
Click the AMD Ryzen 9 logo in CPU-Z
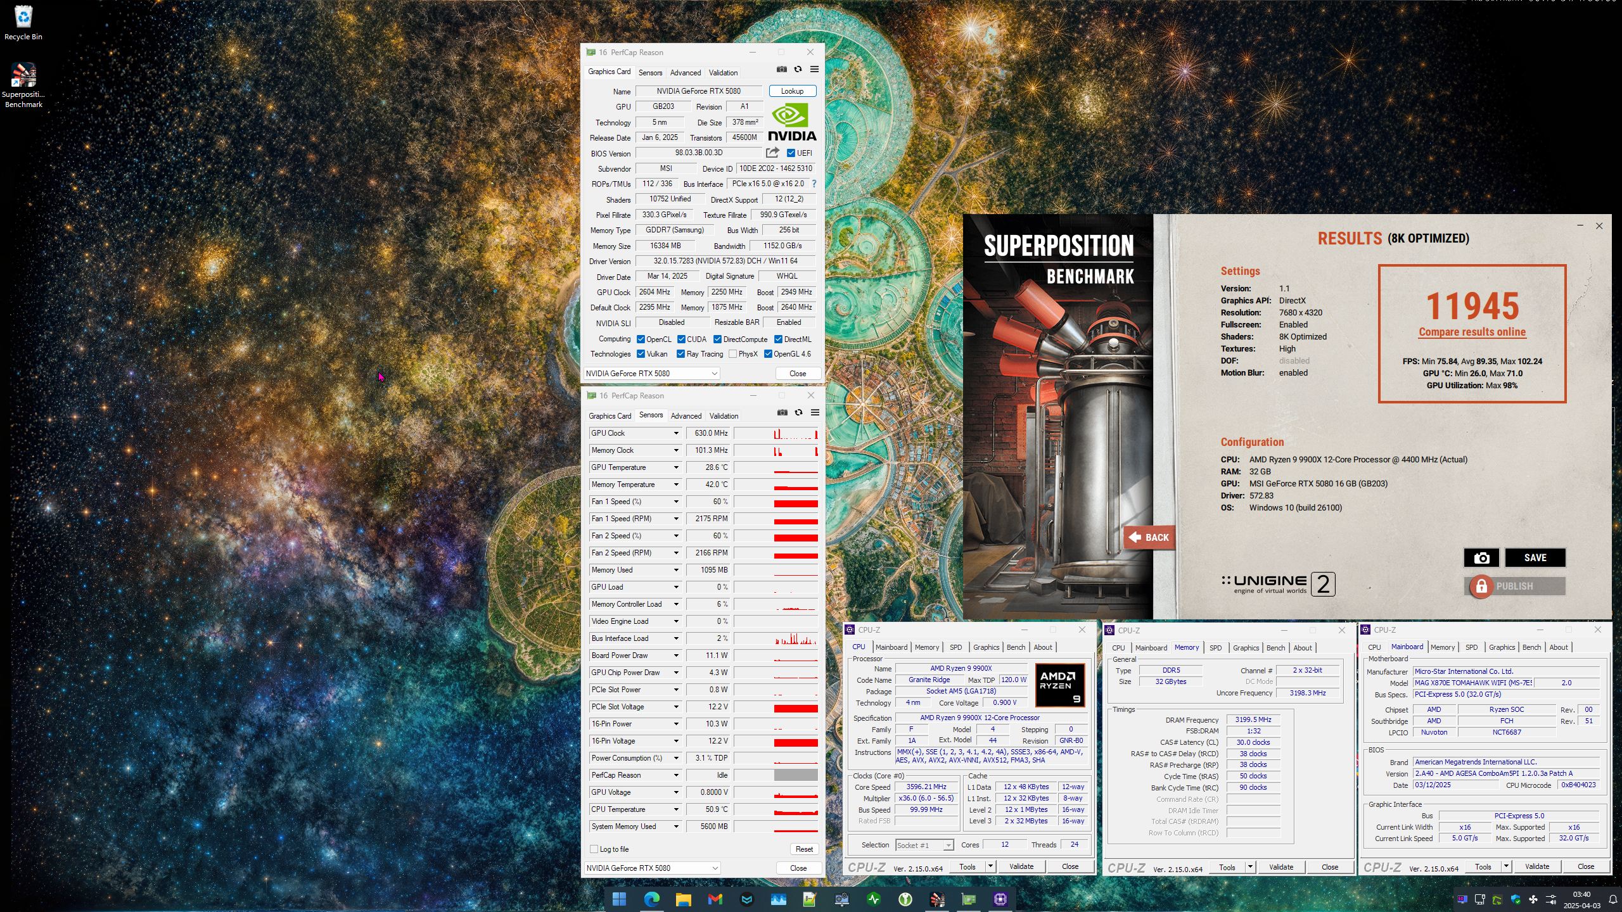(x=1060, y=685)
